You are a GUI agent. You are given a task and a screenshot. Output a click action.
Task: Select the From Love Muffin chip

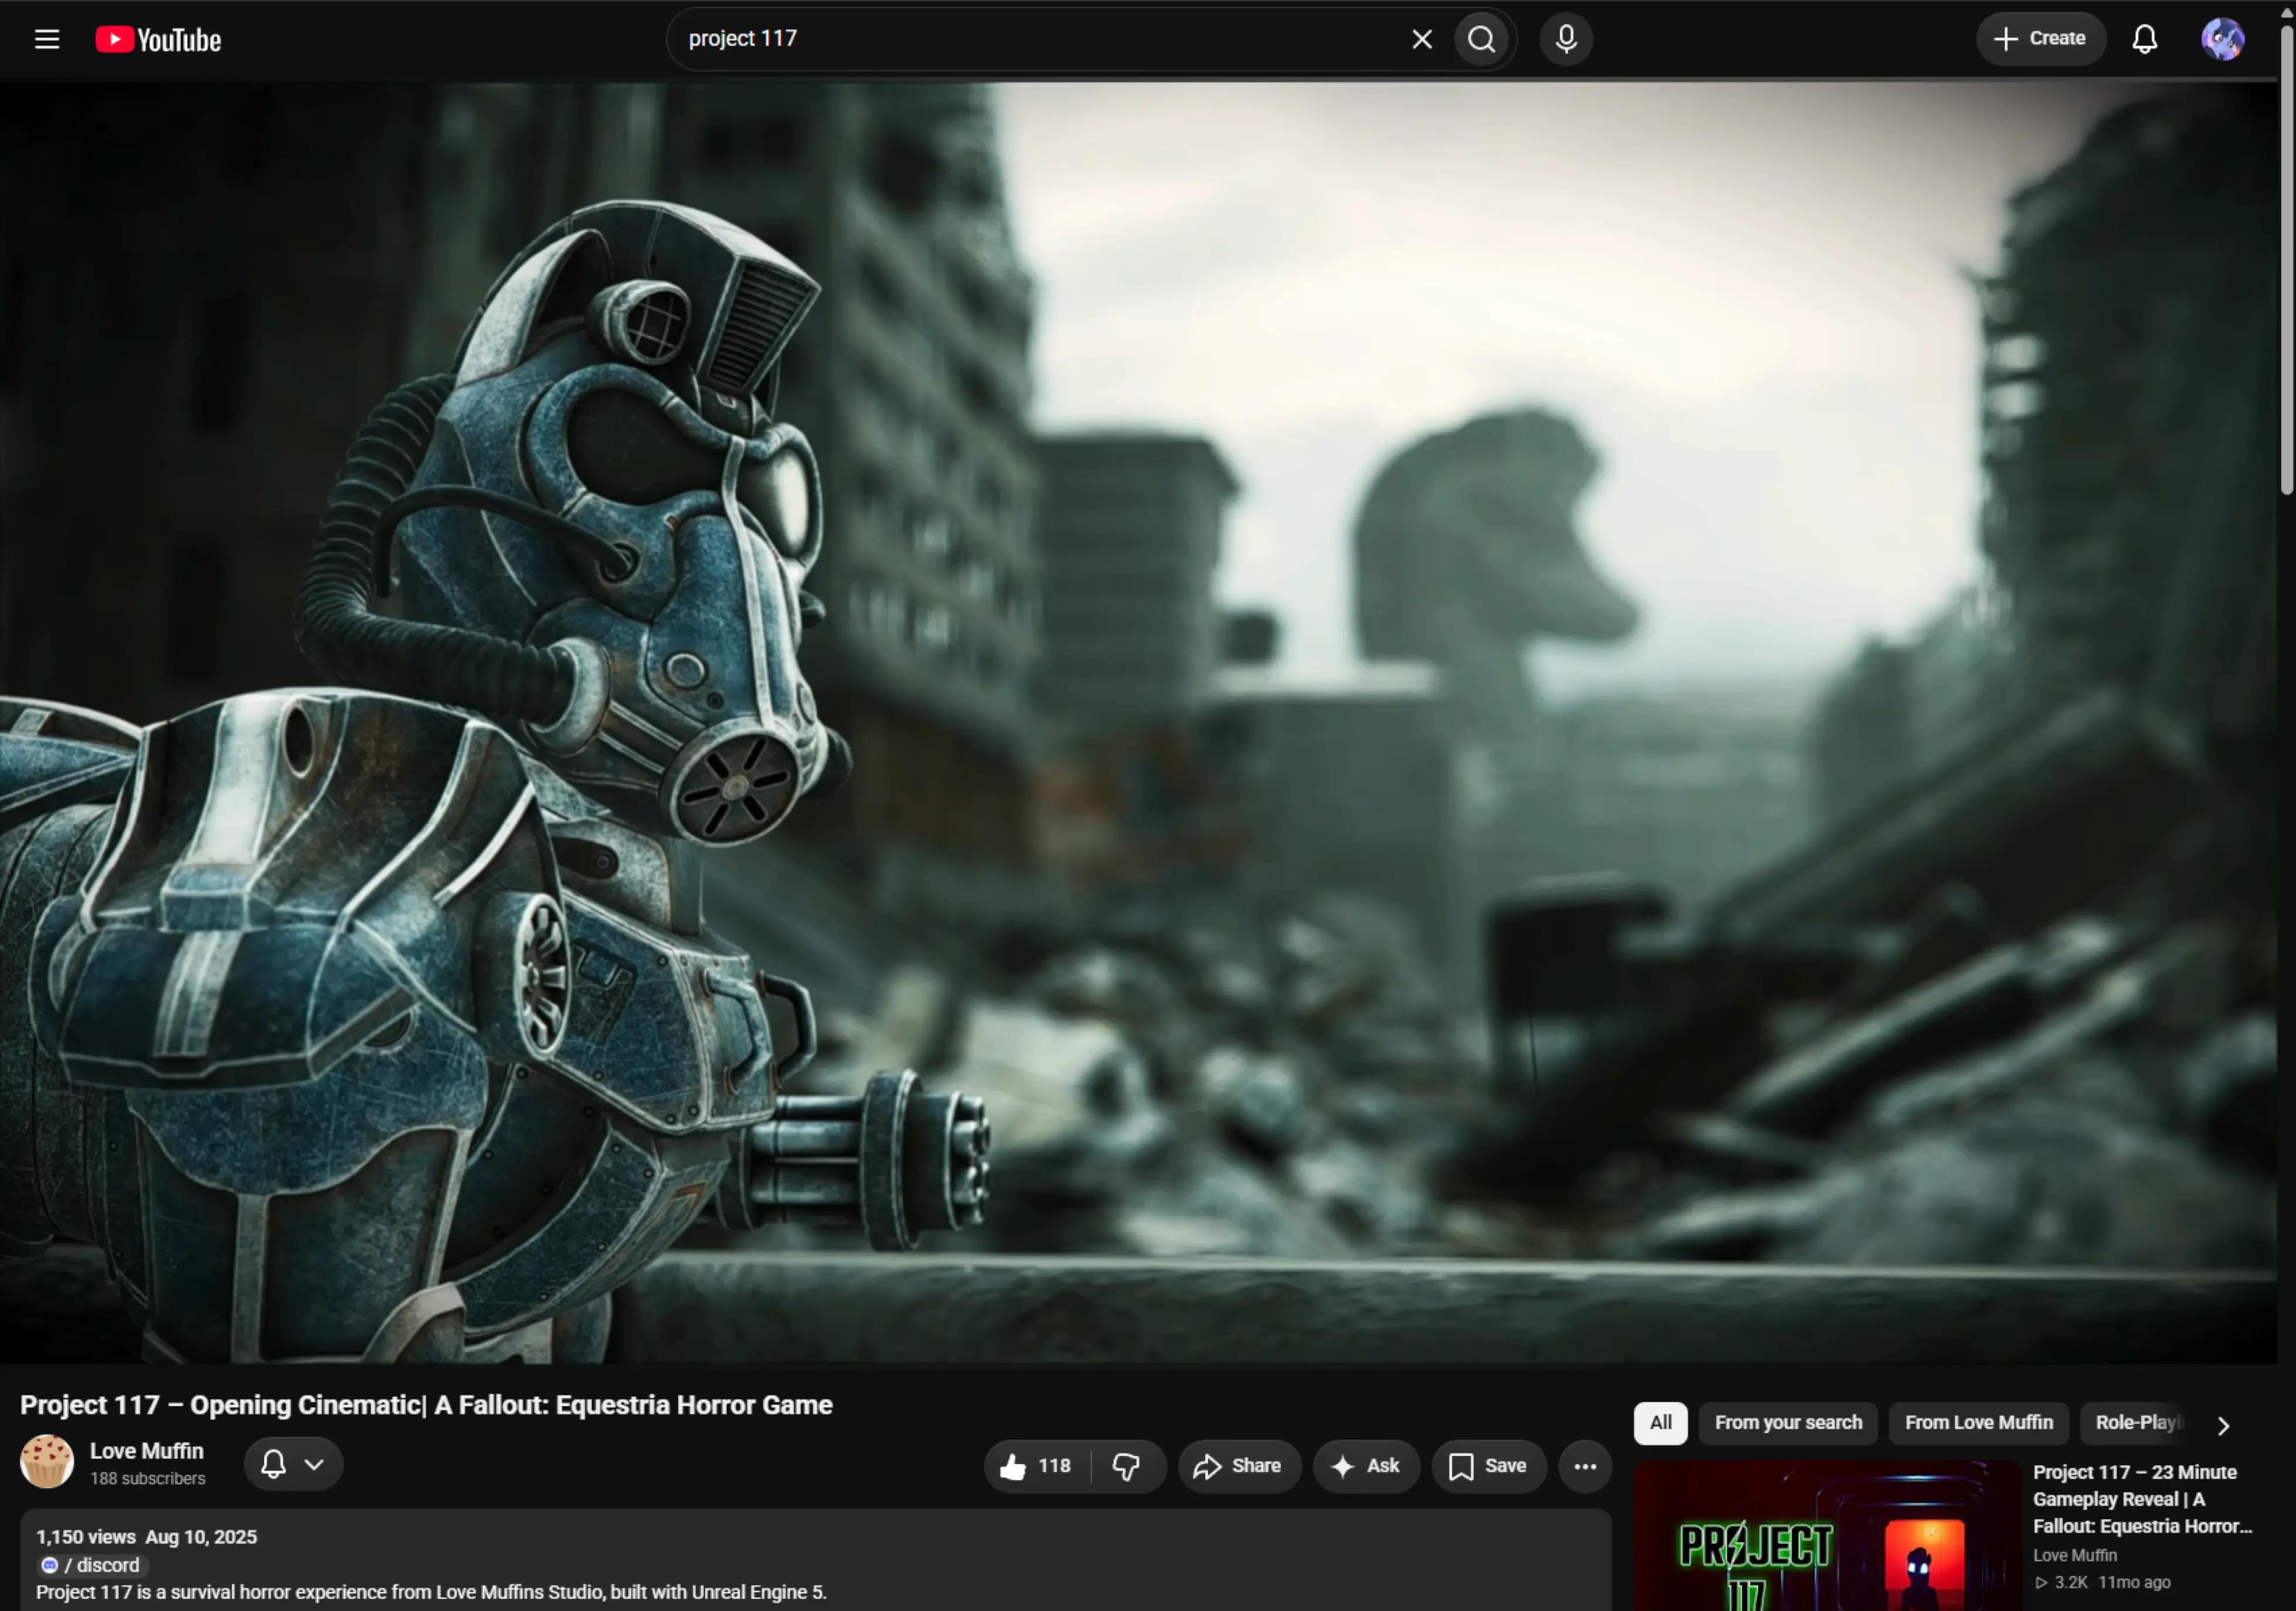coord(1979,1423)
